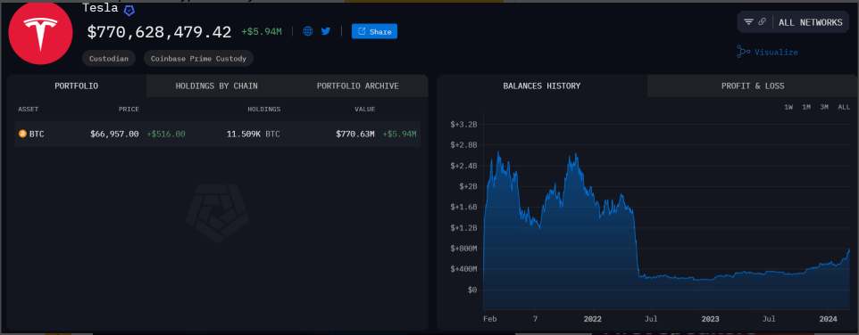Open the website globe icon
This screenshot has height=335, width=859.
click(308, 32)
